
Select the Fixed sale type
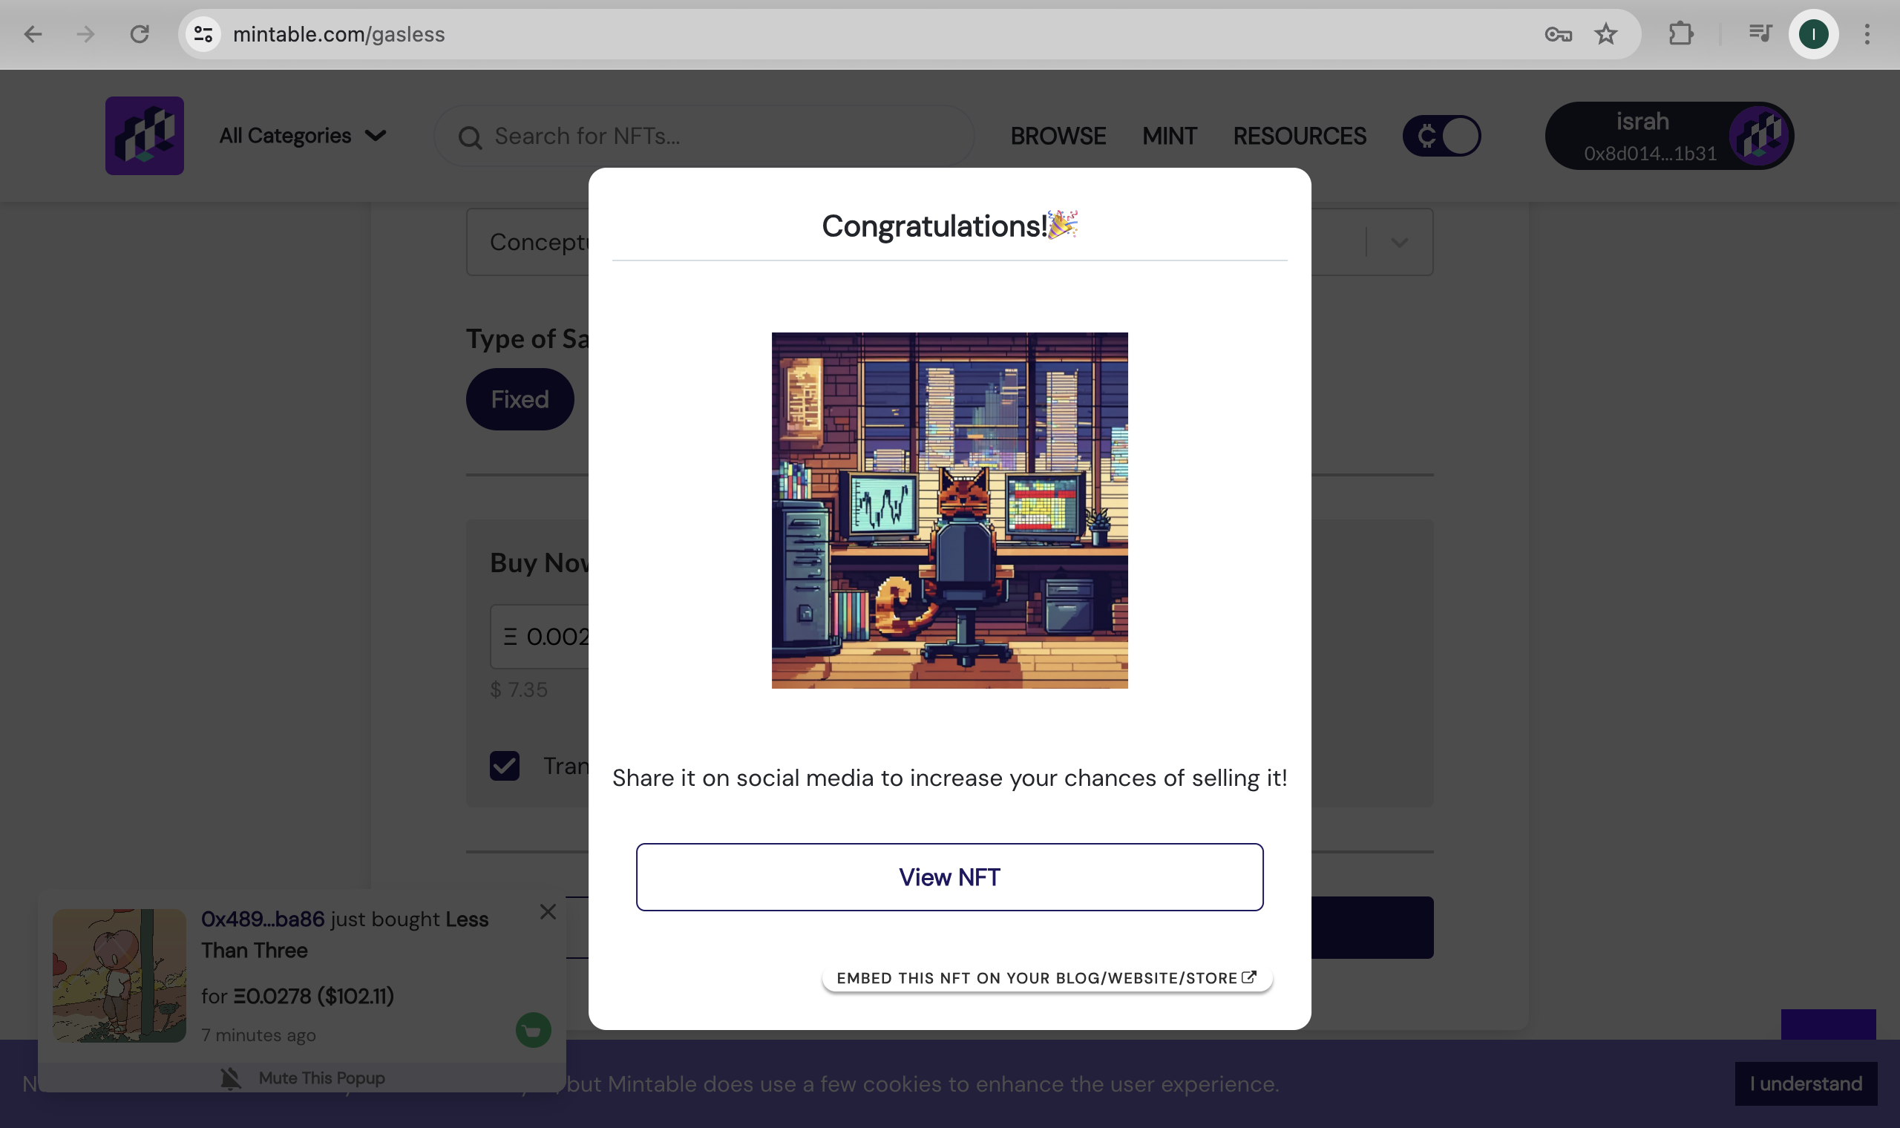(520, 400)
